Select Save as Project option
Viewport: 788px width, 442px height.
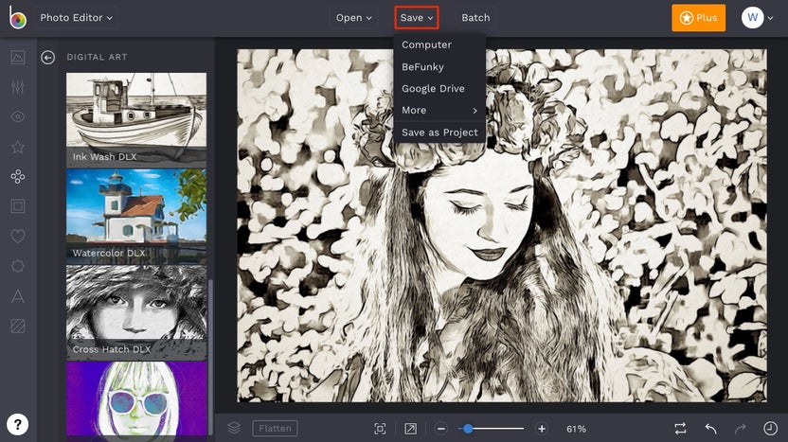(439, 133)
